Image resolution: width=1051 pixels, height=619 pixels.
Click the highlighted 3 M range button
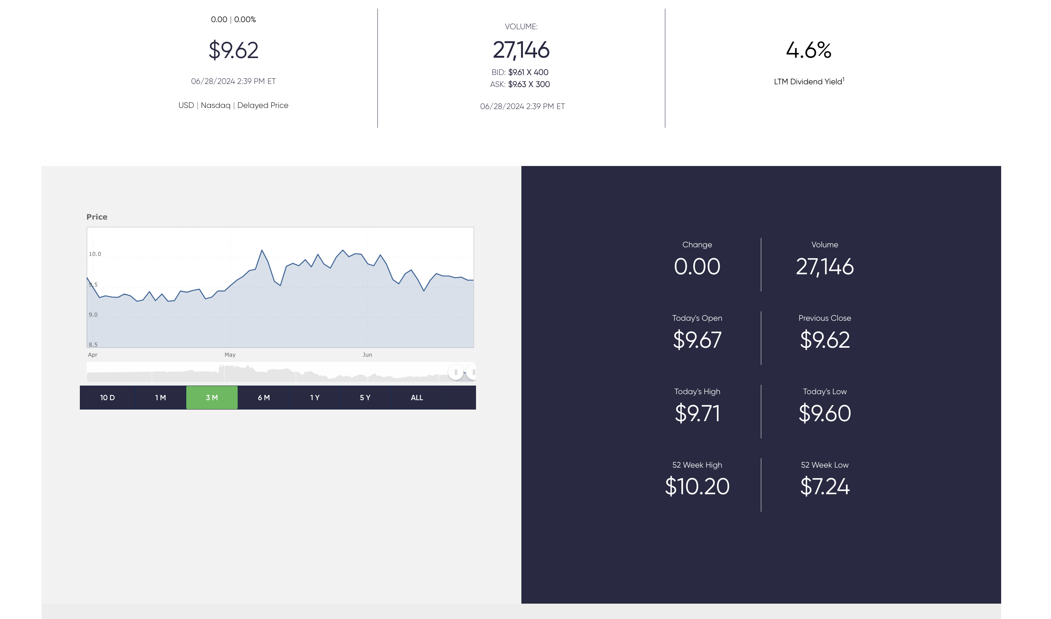pyautogui.click(x=211, y=398)
